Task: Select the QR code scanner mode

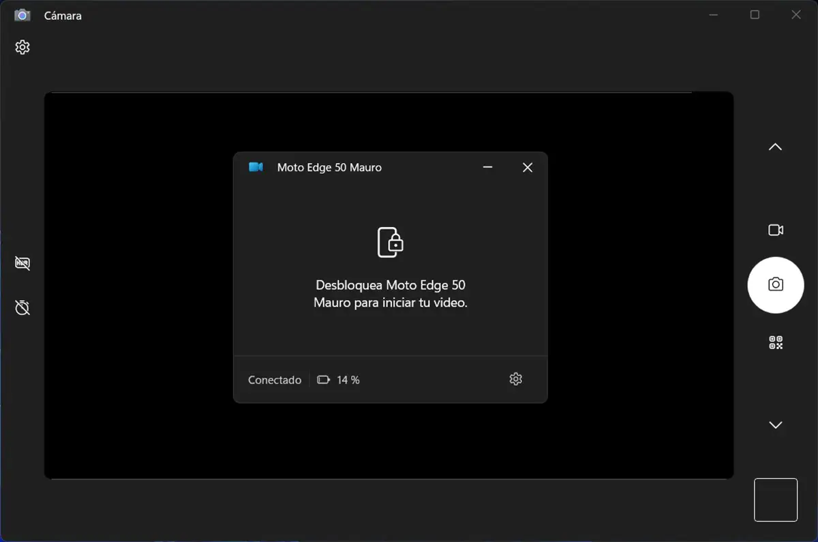Action: [x=776, y=342]
